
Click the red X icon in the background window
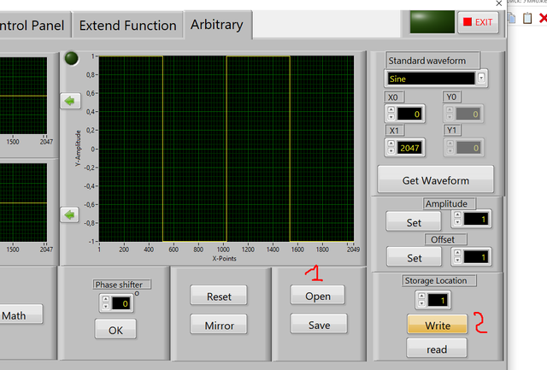click(x=543, y=18)
